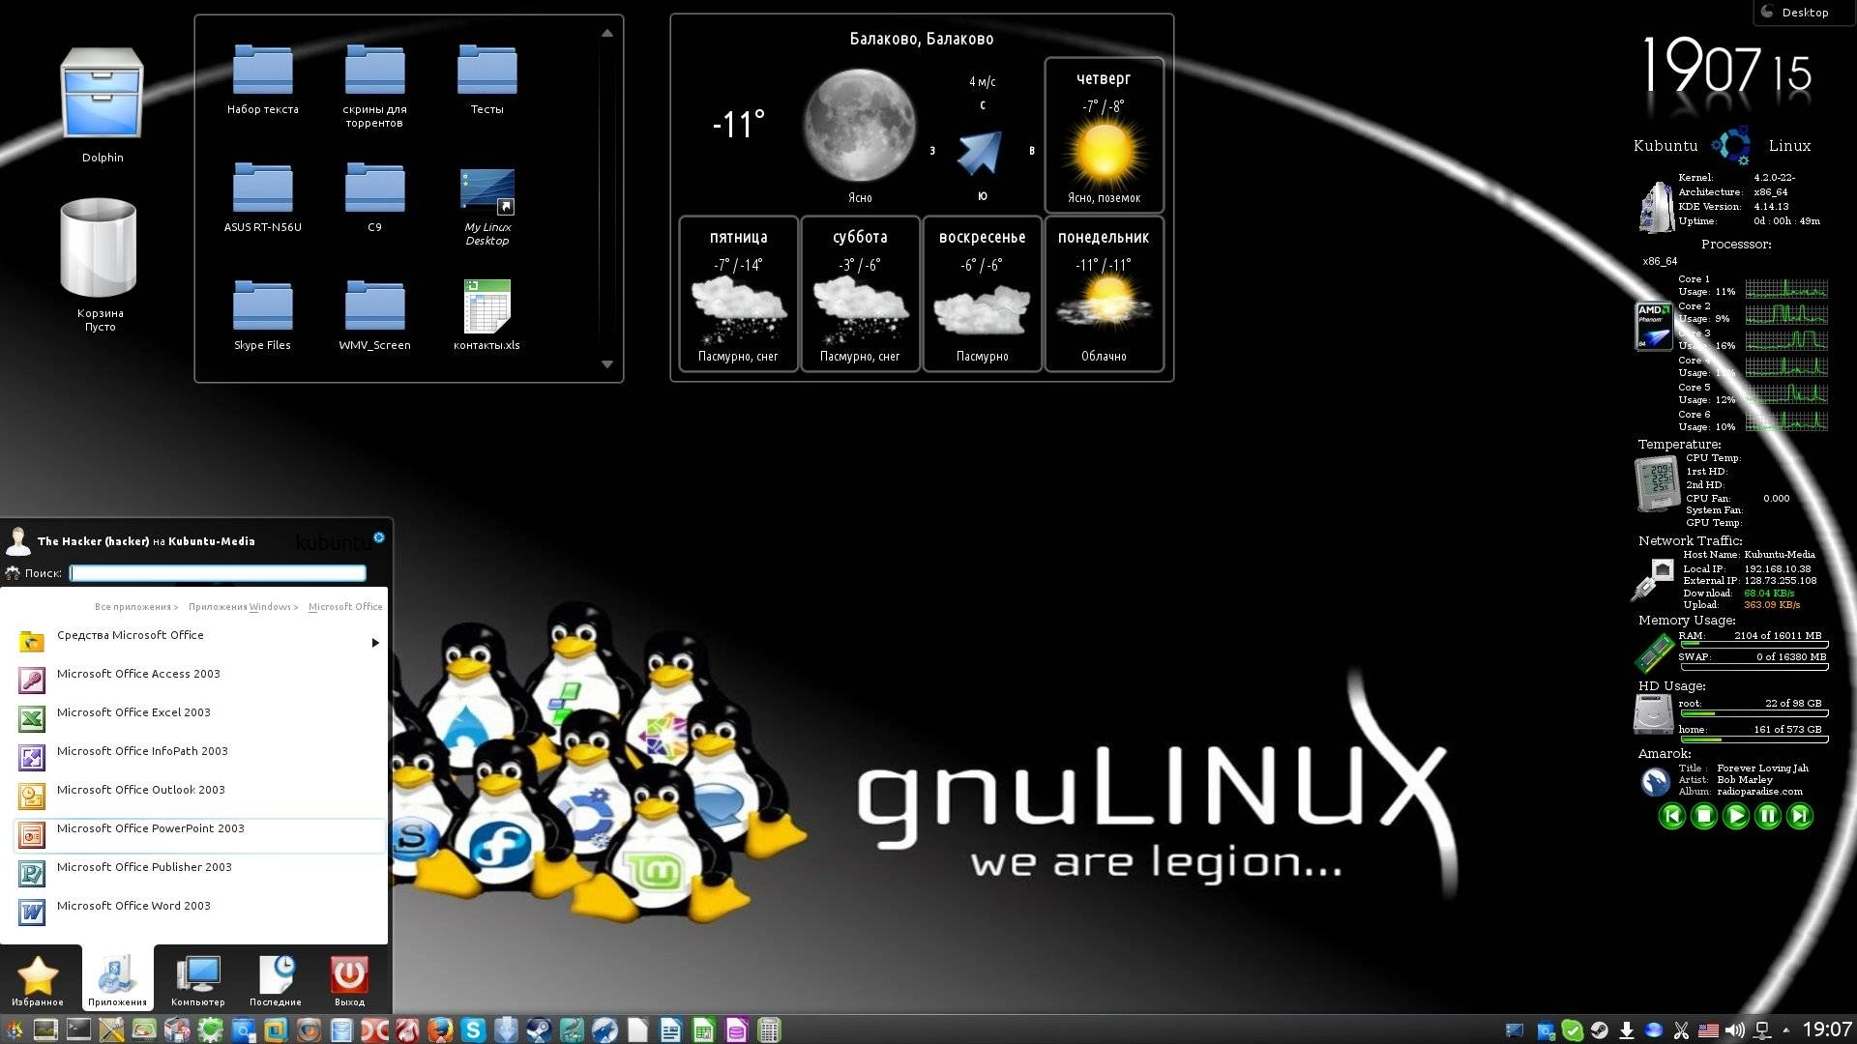Open the Последние tab

click(276, 980)
